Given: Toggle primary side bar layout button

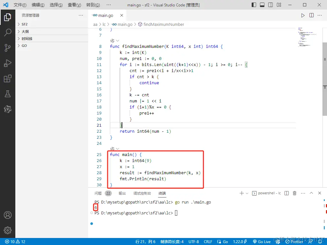Looking at the screenshot, I should click(x=254, y=5).
